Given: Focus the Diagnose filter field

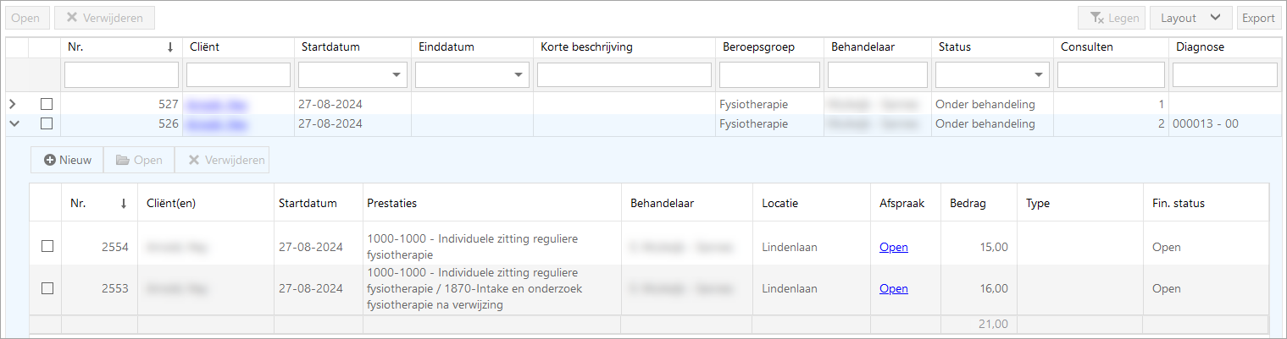Looking at the screenshot, I should pyautogui.click(x=1224, y=75).
